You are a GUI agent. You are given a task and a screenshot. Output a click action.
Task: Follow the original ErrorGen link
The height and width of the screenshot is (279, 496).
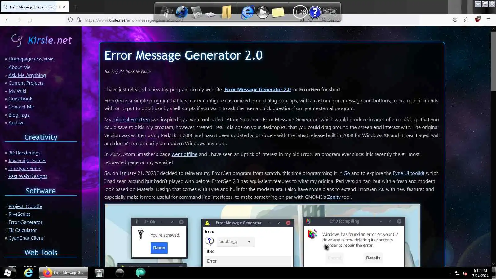click(131, 120)
